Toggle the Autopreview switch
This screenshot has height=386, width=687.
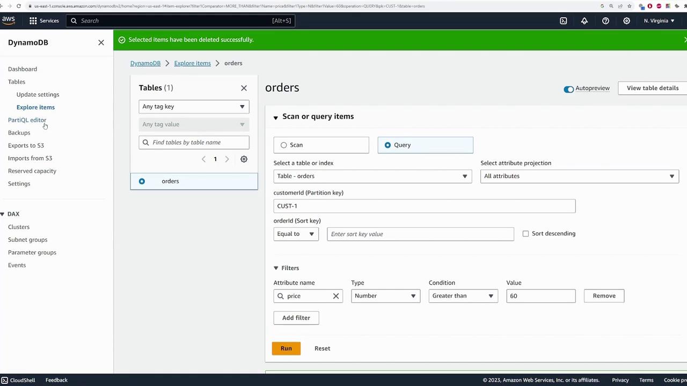(x=568, y=89)
